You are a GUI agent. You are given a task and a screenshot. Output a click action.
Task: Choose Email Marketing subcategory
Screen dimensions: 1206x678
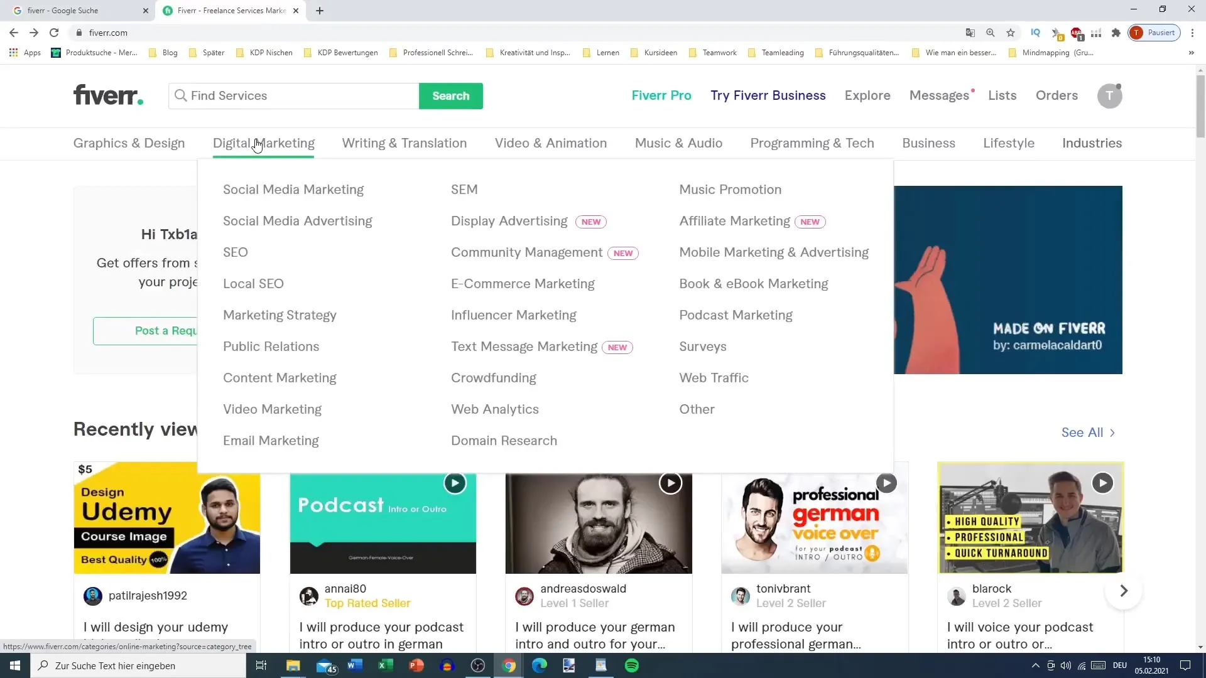point(271,441)
